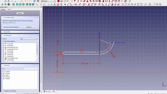167x94 pixels.
Task: Select the create polyline tool
Action: pyautogui.click(x=89, y=4)
